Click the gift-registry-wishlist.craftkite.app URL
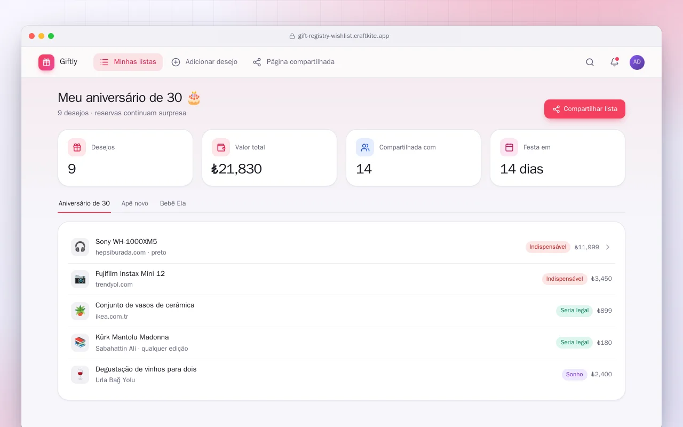Screen dimensions: 683x427 344,36
